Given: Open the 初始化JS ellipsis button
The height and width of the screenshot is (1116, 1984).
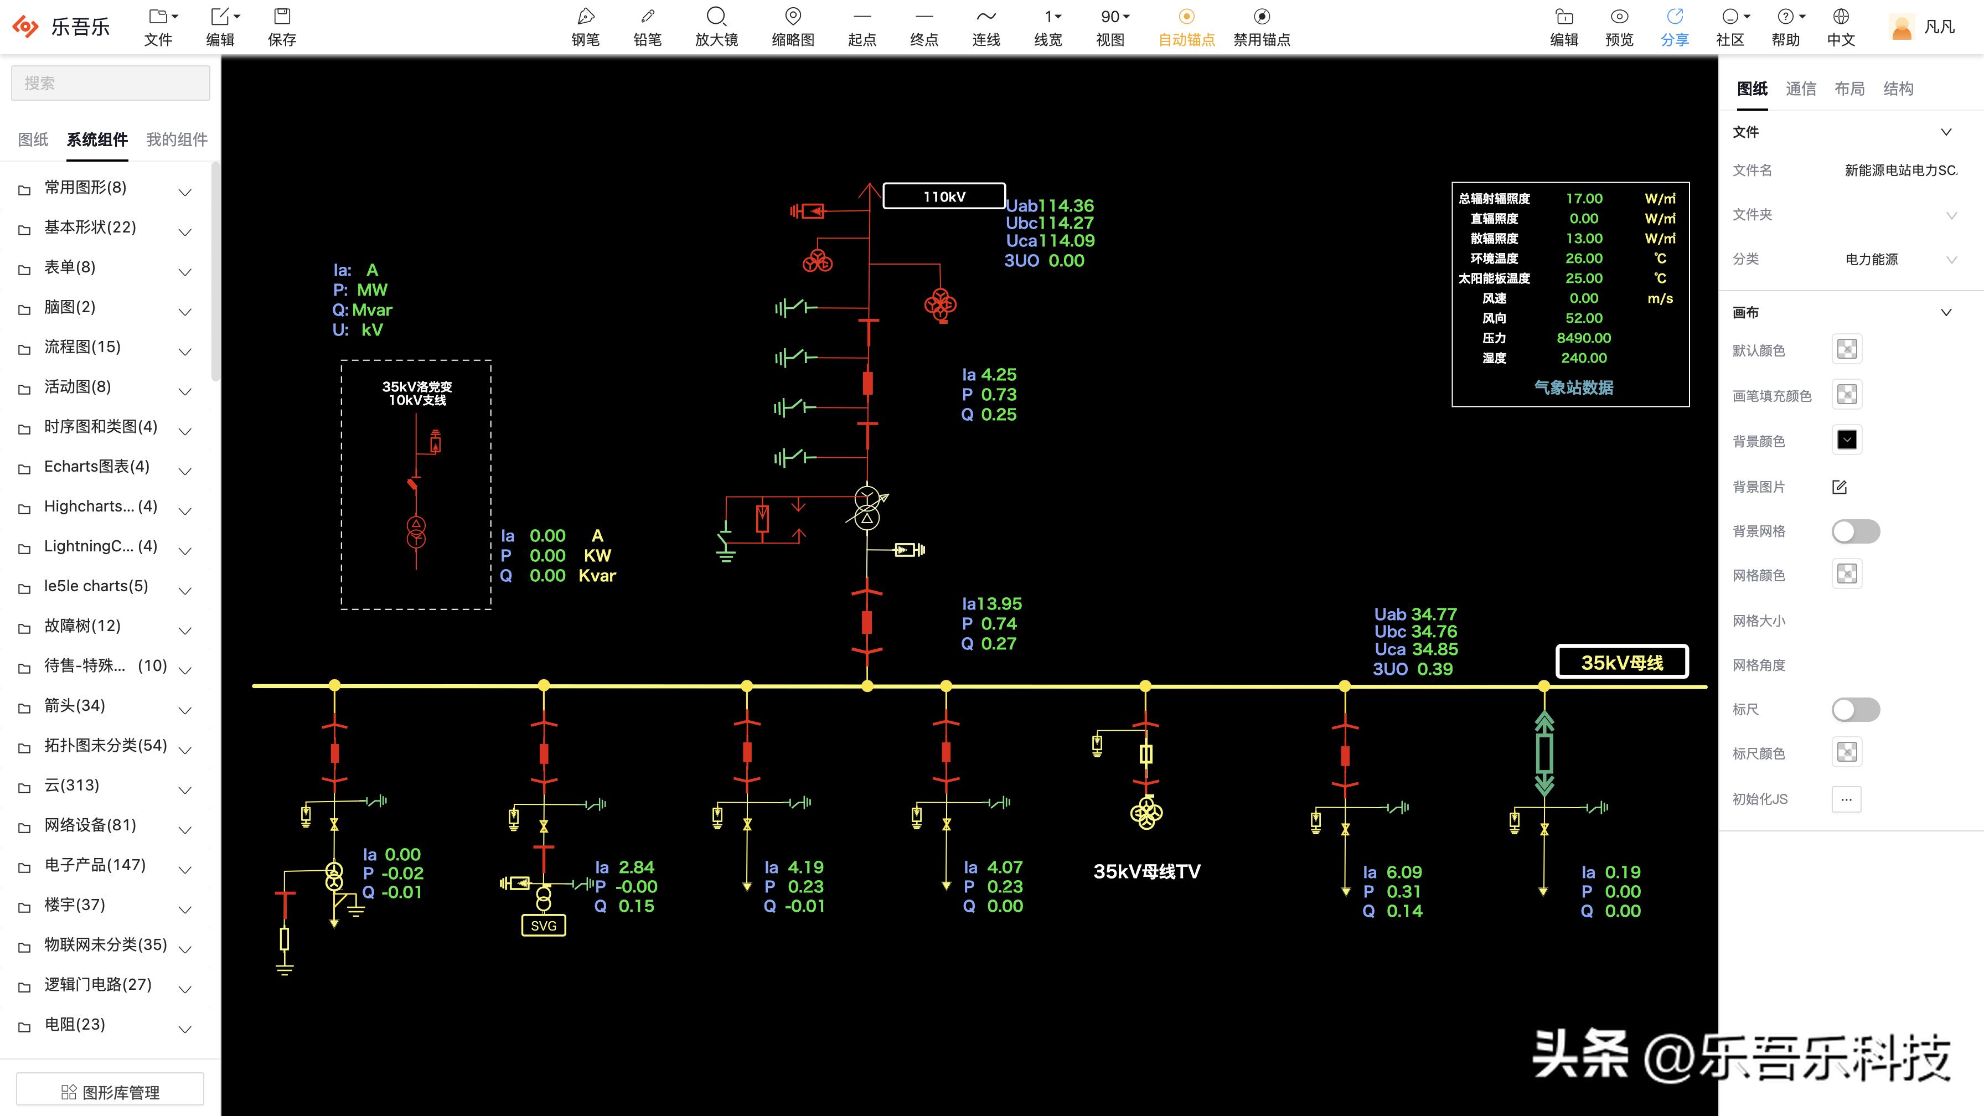Looking at the screenshot, I should pos(1846,799).
